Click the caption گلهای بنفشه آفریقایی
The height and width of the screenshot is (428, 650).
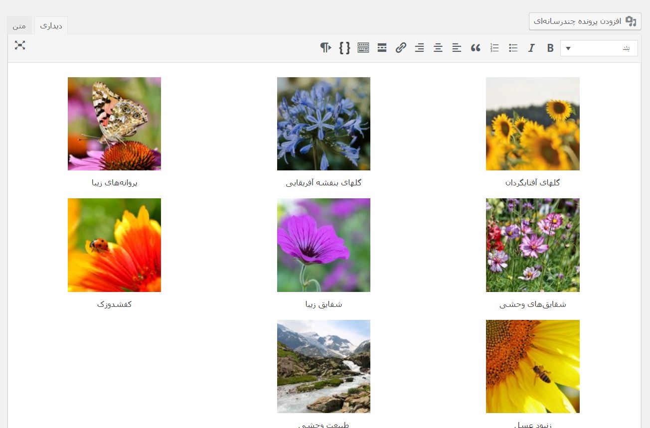click(324, 183)
